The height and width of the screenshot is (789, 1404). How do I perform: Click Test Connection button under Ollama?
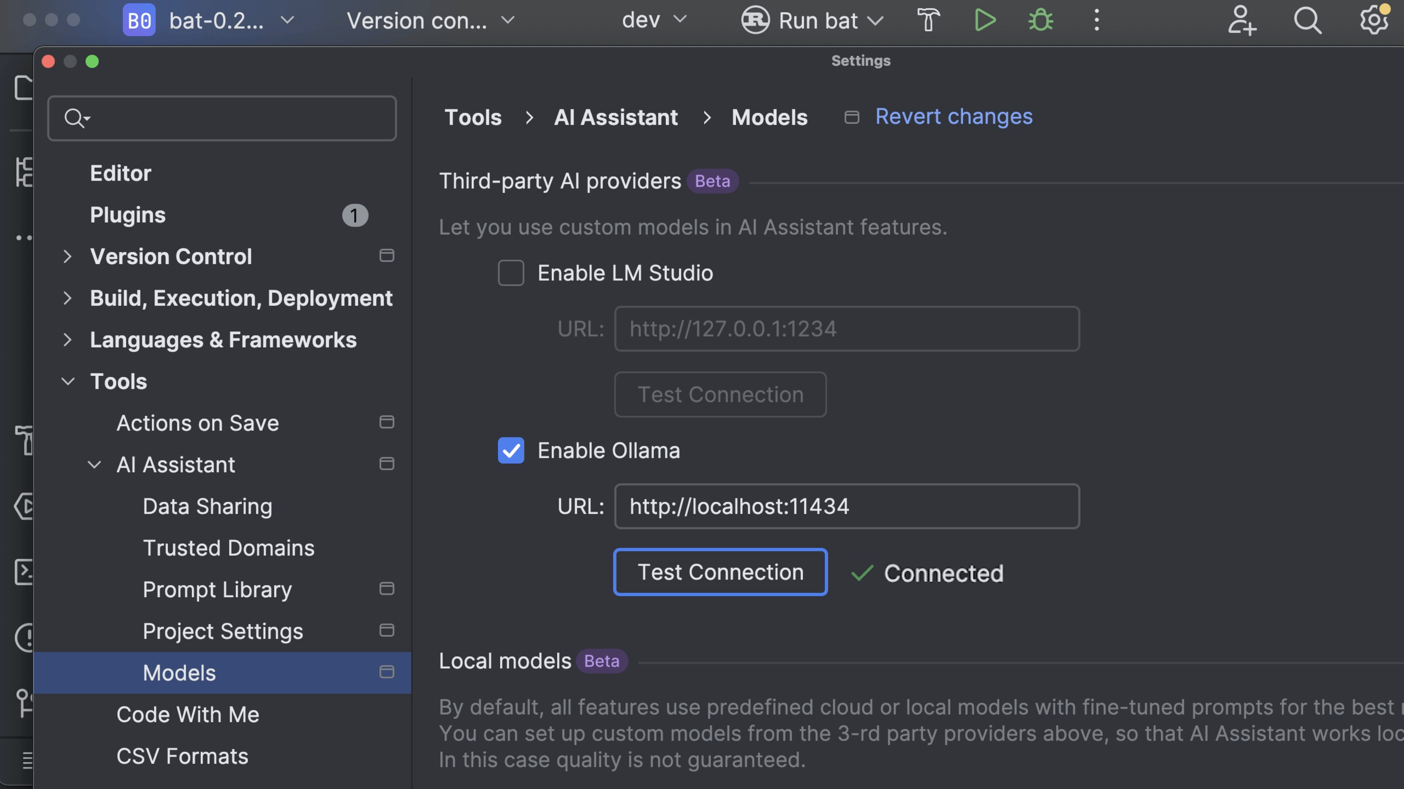tap(720, 572)
